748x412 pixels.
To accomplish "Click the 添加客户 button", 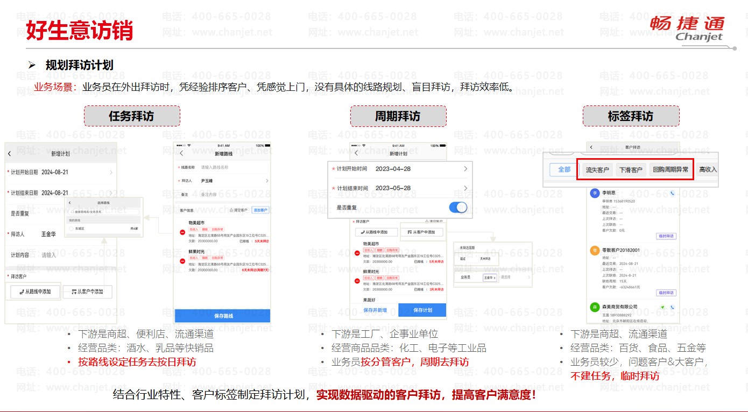I will [261, 210].
